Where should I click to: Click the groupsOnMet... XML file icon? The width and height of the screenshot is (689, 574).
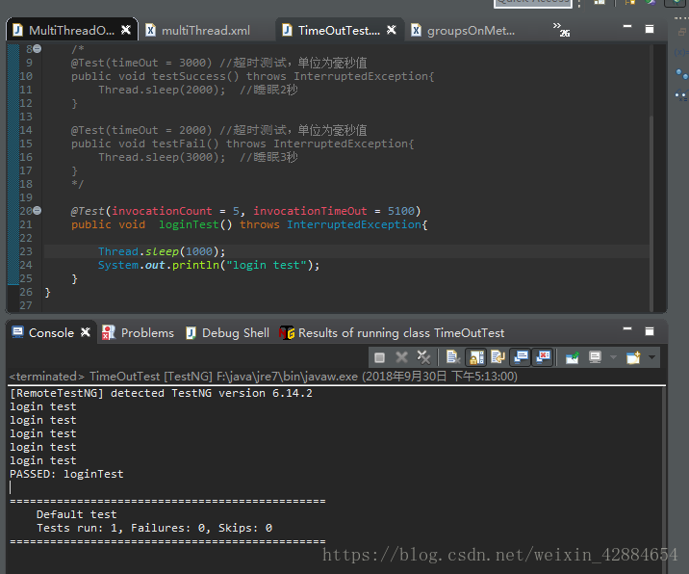pyautogui.click(x=416, y=31)
